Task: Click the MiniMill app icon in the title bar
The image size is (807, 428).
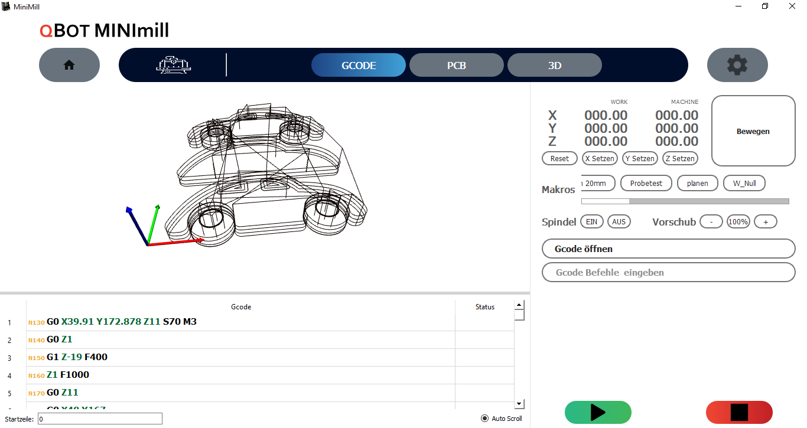Action: [6, 6]
